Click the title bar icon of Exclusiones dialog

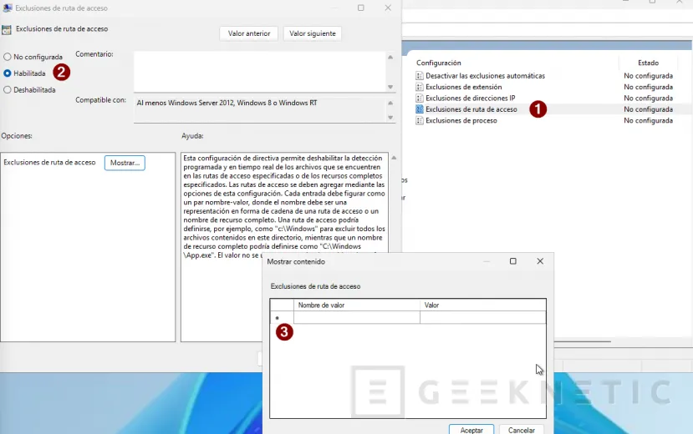click(x=8, y=8)
